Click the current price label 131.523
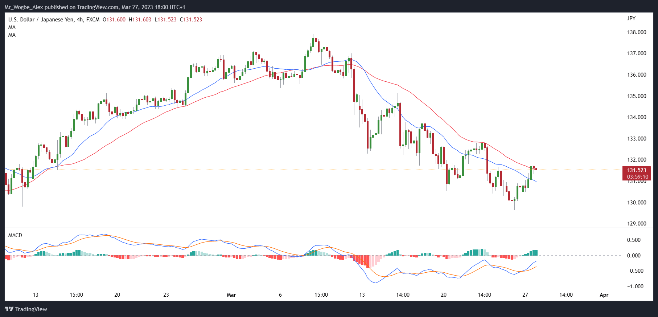 tap(637, 170)
